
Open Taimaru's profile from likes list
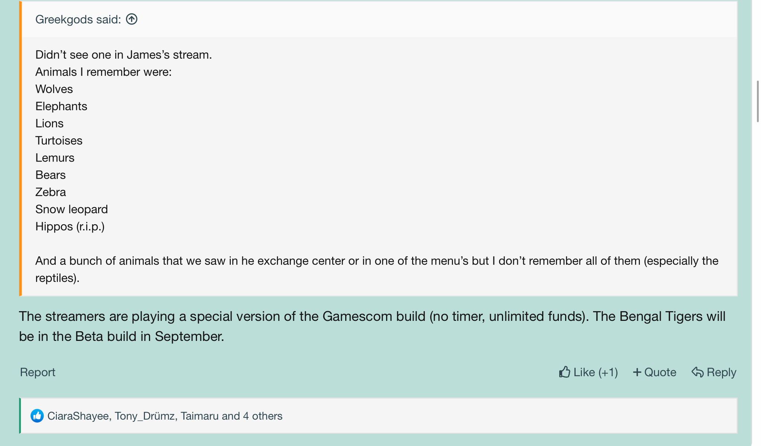coord(200,416)
